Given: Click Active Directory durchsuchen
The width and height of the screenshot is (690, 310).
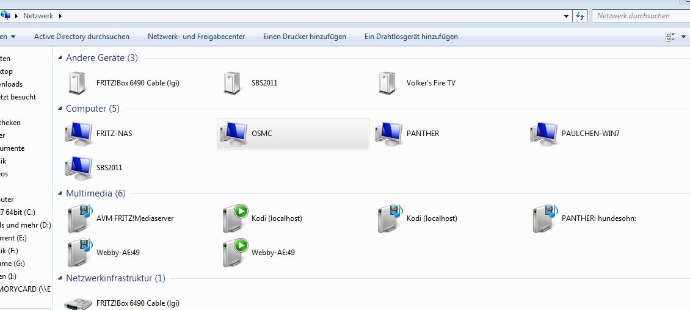Looking at the screenshot, I should pyautogui.click(x=82, y=37).
